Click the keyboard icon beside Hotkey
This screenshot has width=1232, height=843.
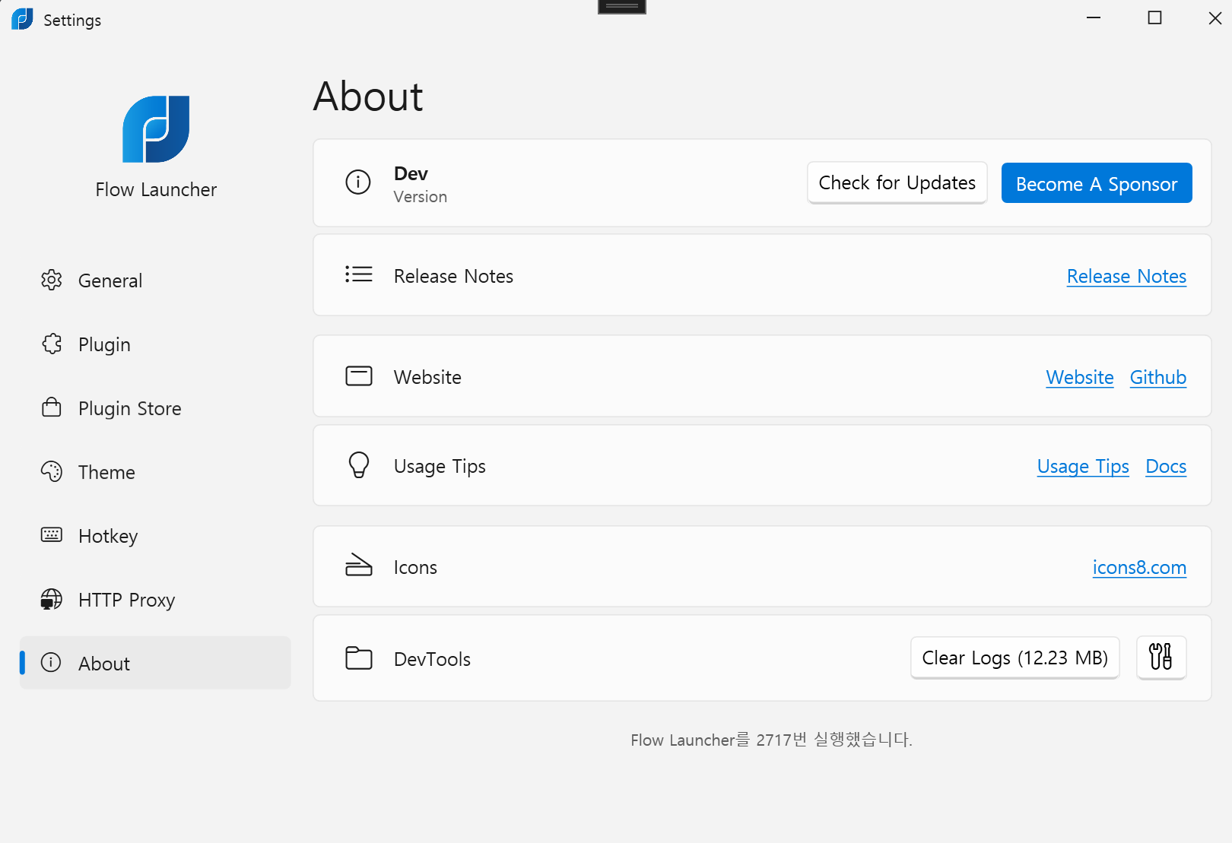click(51, 534)
